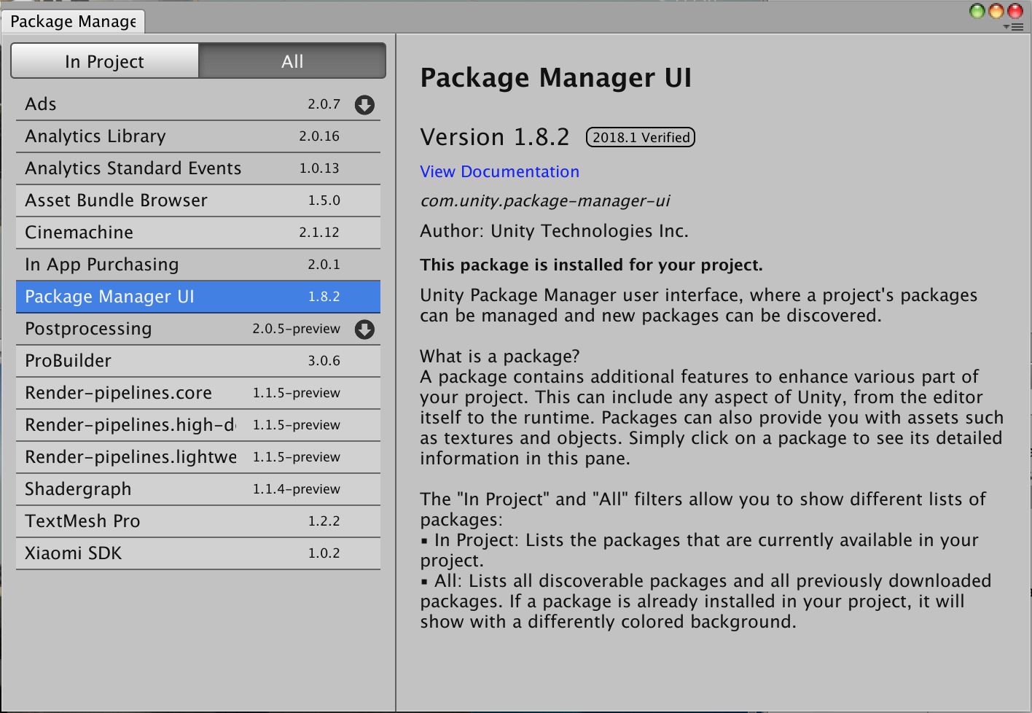Select the Render-pipelines.high-d package
The height and width of the screenshot is (713, 1032).
[x=198, y=425]
